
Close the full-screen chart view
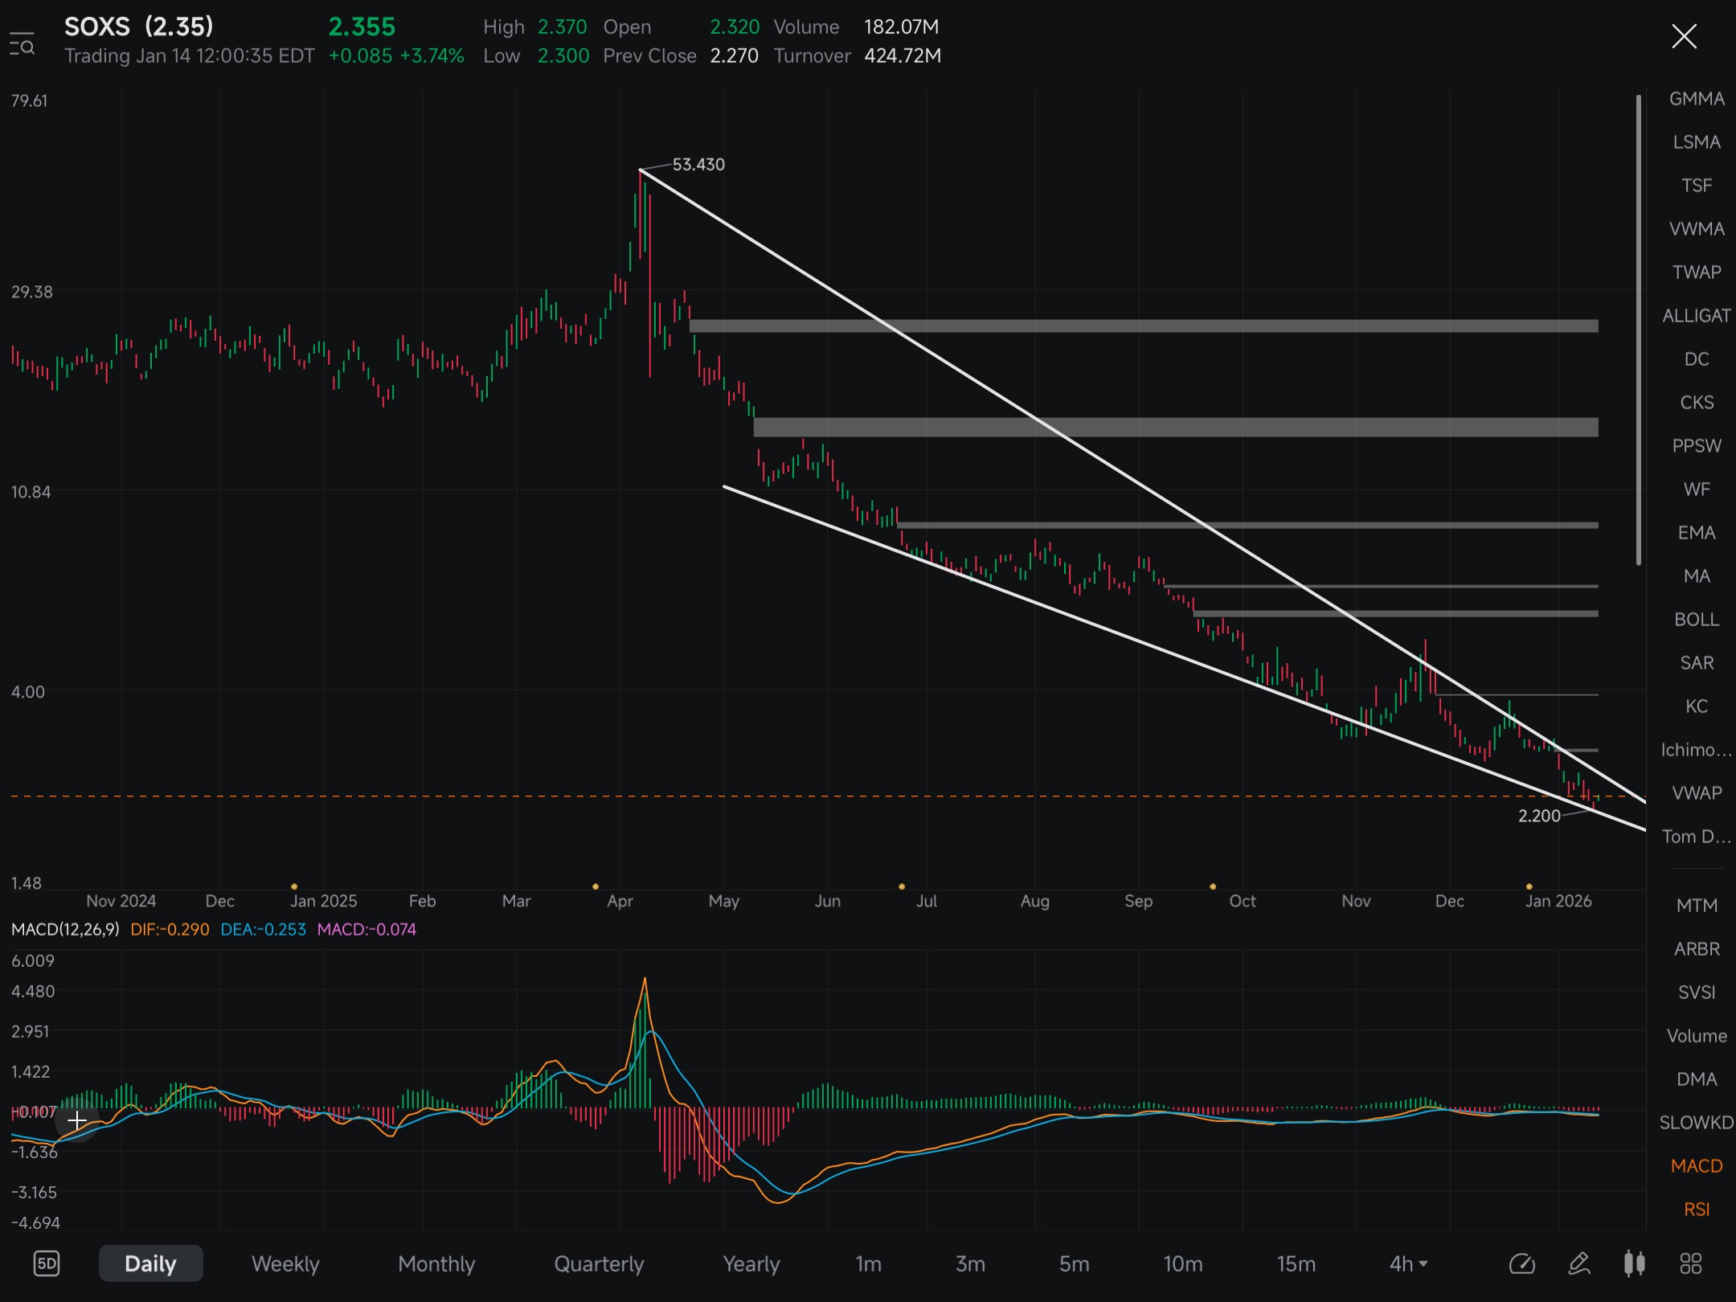point(1684,36)
